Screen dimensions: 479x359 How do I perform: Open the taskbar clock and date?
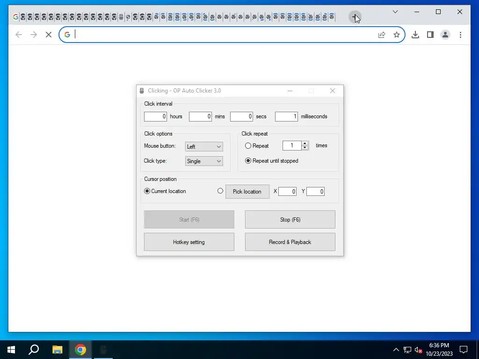tap(439, 350)
